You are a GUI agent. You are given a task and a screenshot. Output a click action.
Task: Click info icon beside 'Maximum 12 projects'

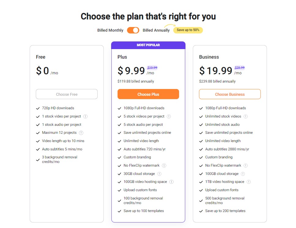pos(81,133)
